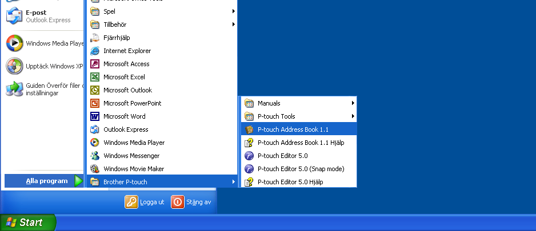536x231 pixels.
Task: Open Upptäck Windows XP shortcut text
Action: (55, 66)
